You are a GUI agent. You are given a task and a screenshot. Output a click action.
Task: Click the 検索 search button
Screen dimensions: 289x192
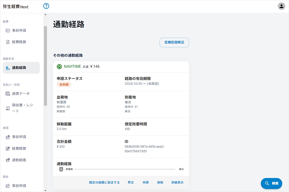point(271,183)
